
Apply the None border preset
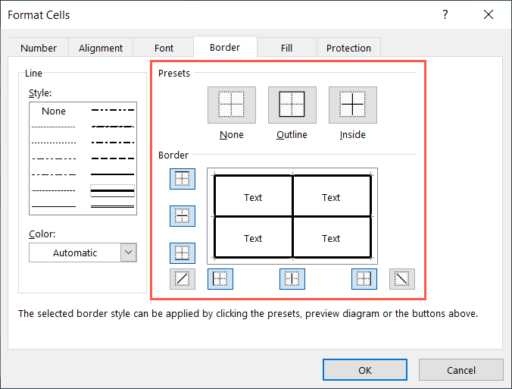tap(232, 105)
